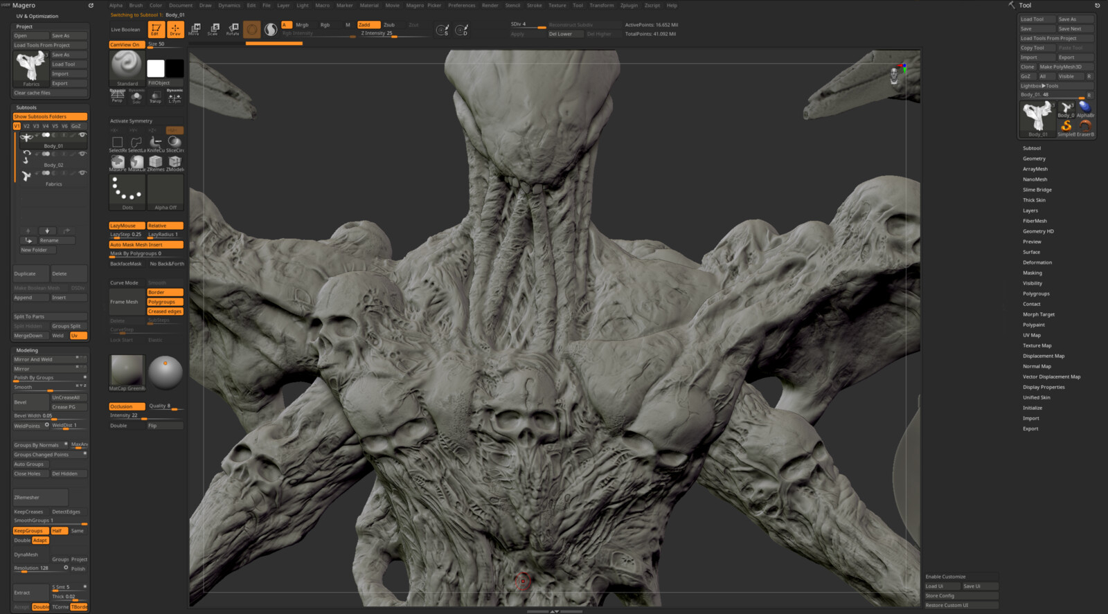Select the SimpleBrush tool icon
Screen dimensions: 1108x614
point(1066,127)
